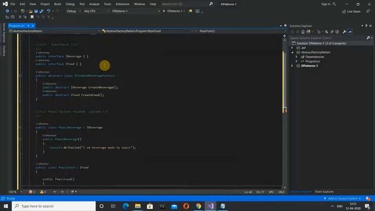The width and height of the screenshot is (375, 211).
Task: Toggle Preview Selected Items icon
Action: [x=350, y=32]
